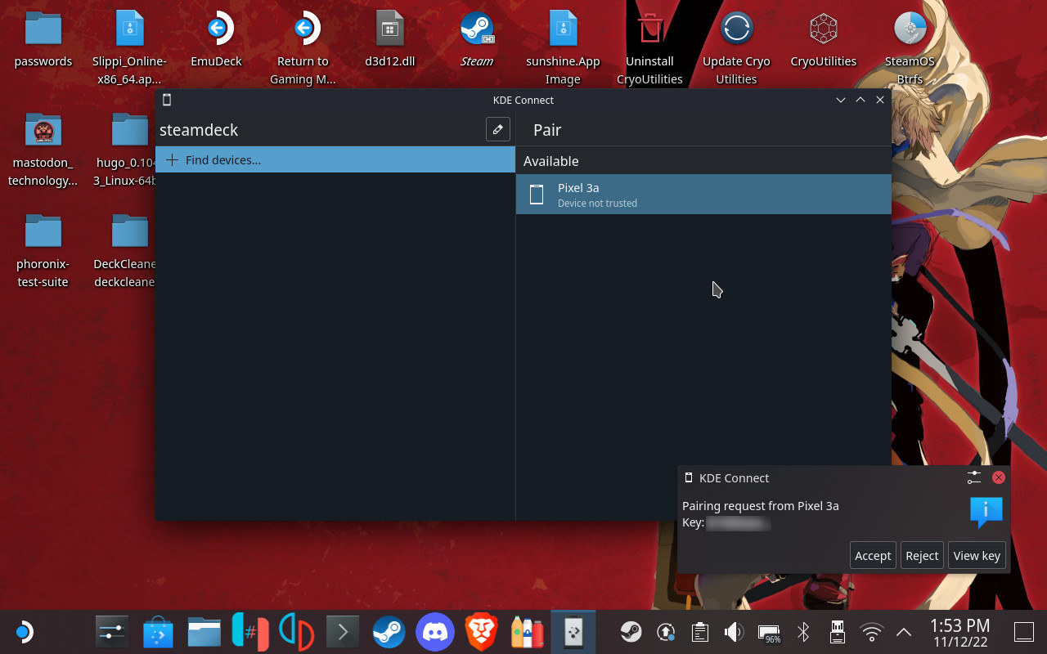Click the show desktop button
Viewport: 1047px width, 654px height.
1024,632
